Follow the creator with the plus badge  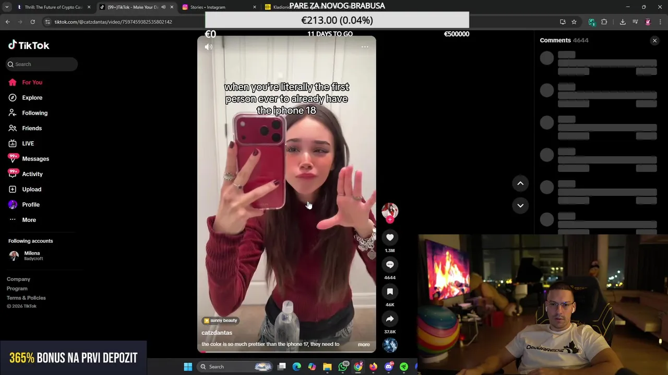pyautogui.click(x=390, y=220)
